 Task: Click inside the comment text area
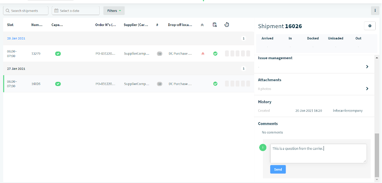(x=318, y=153)
